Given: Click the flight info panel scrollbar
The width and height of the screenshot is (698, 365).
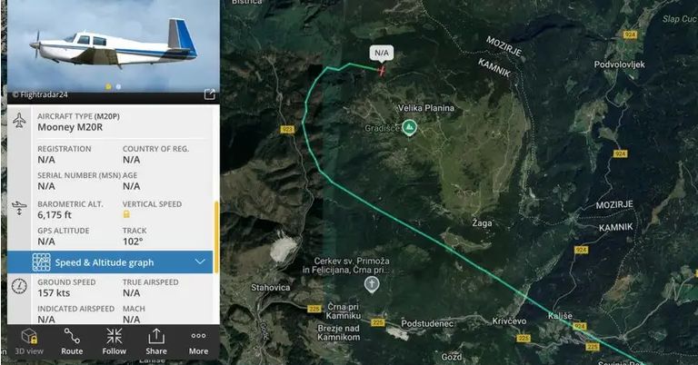Looking at the screenshot, I should click(x=217, y=236).
